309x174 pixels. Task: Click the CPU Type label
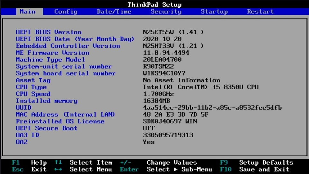31,87
